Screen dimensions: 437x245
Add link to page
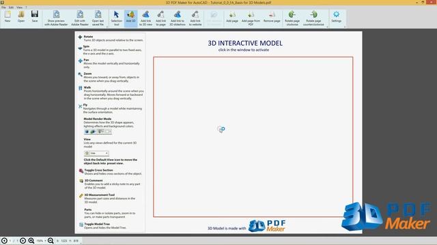coord(161,18)
